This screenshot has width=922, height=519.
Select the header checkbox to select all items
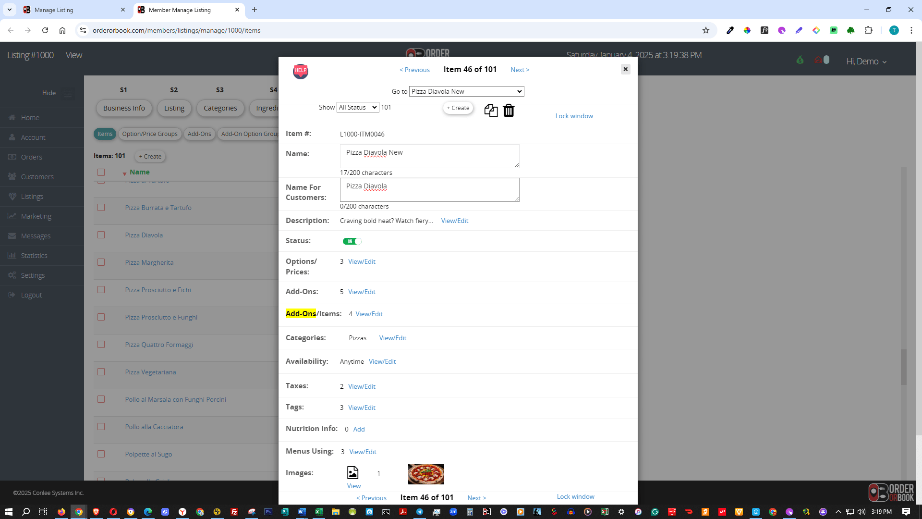pyautogui.click(x=101, y=172)
